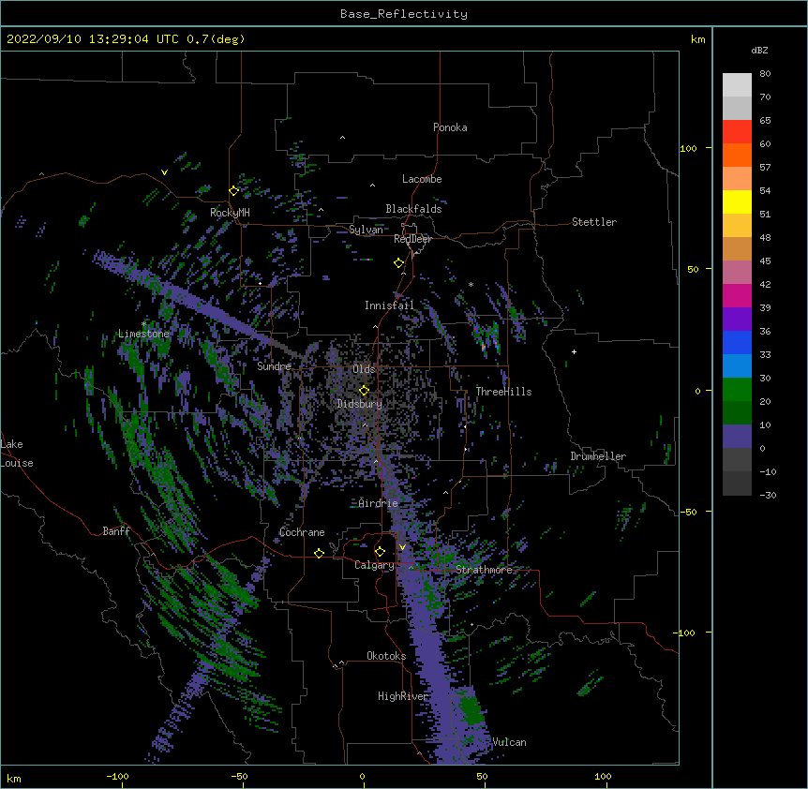Image resolution: width=808 pixels, height=789 pixels.
Task: Click the HighRiver town label
Action: coord(403,696)
